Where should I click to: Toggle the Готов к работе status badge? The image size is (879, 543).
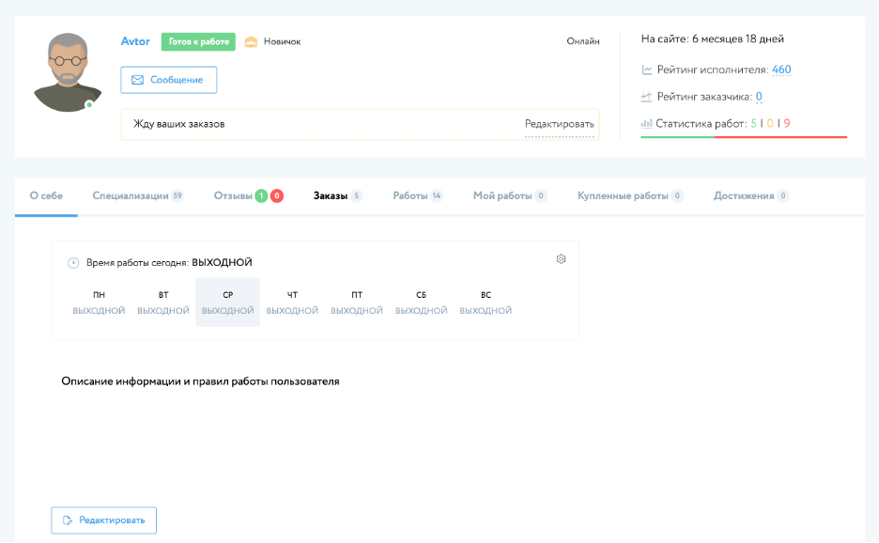click(197, 41)
